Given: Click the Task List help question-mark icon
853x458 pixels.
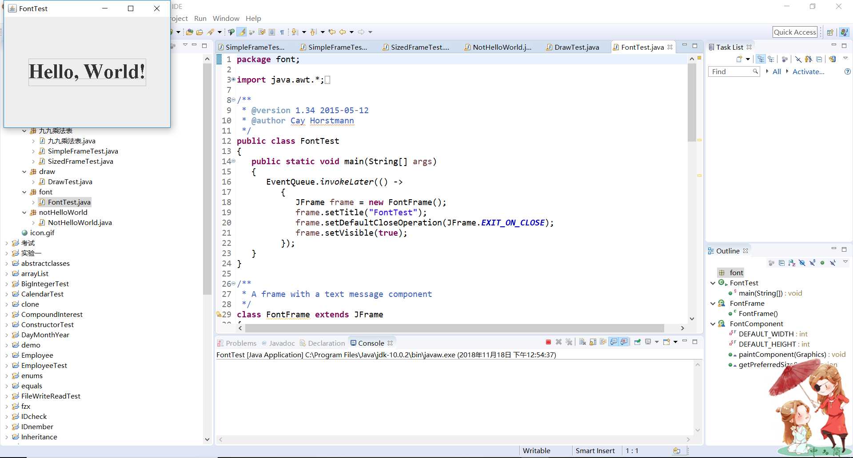Looking at the screenshot, I should [x=847, y=71].
